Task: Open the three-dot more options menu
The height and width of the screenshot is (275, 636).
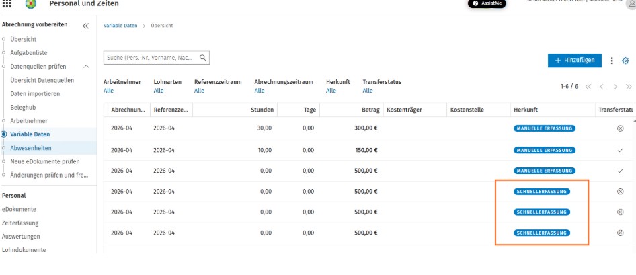Action: click(612, 61)
